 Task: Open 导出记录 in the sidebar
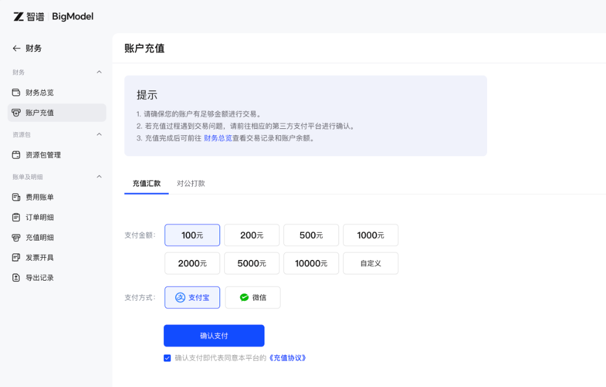click(57, 278)
